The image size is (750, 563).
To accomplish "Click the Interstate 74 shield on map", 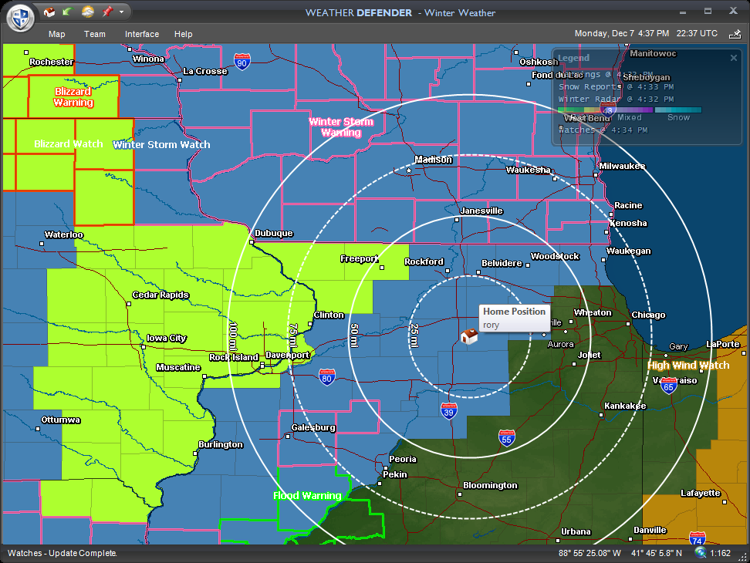I will 697,538.
